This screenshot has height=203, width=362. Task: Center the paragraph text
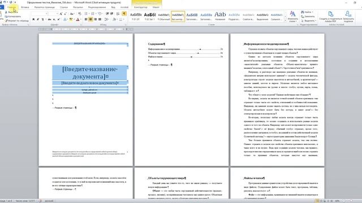pos(90,19)
